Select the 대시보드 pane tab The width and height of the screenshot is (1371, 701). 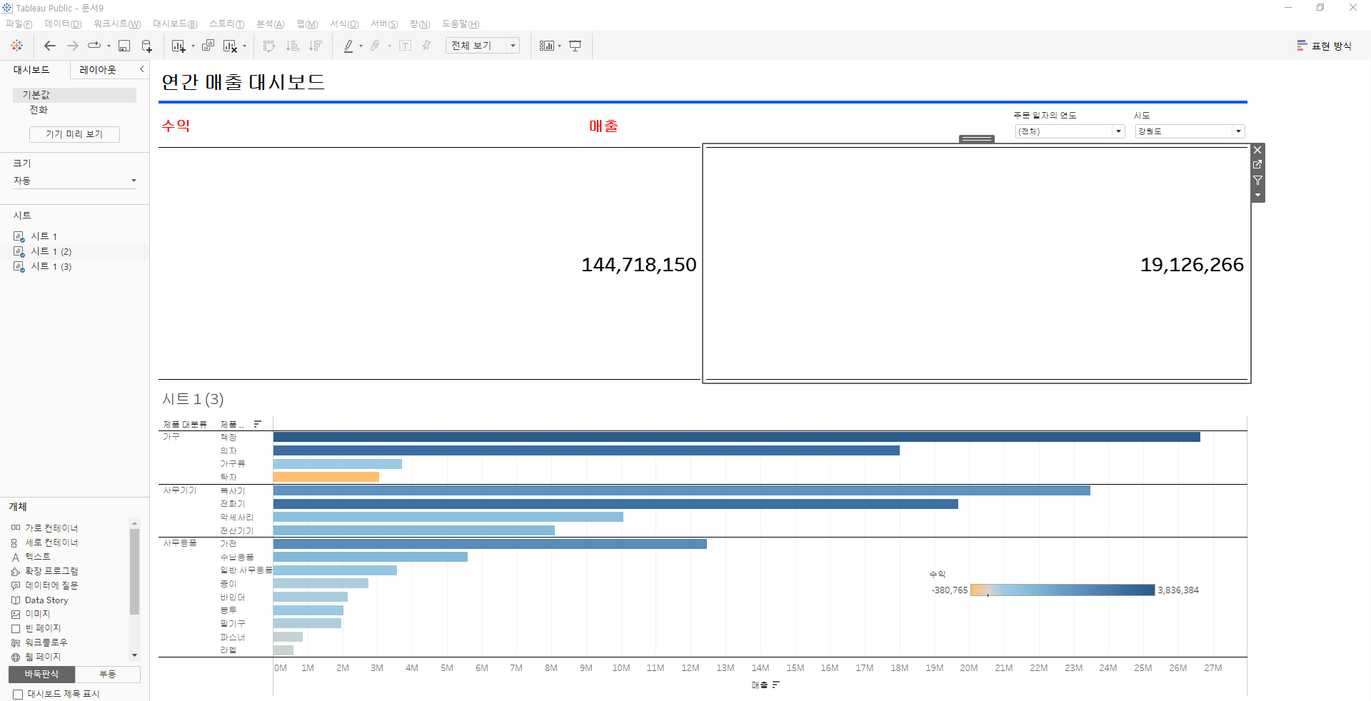(x=31, y=69)
